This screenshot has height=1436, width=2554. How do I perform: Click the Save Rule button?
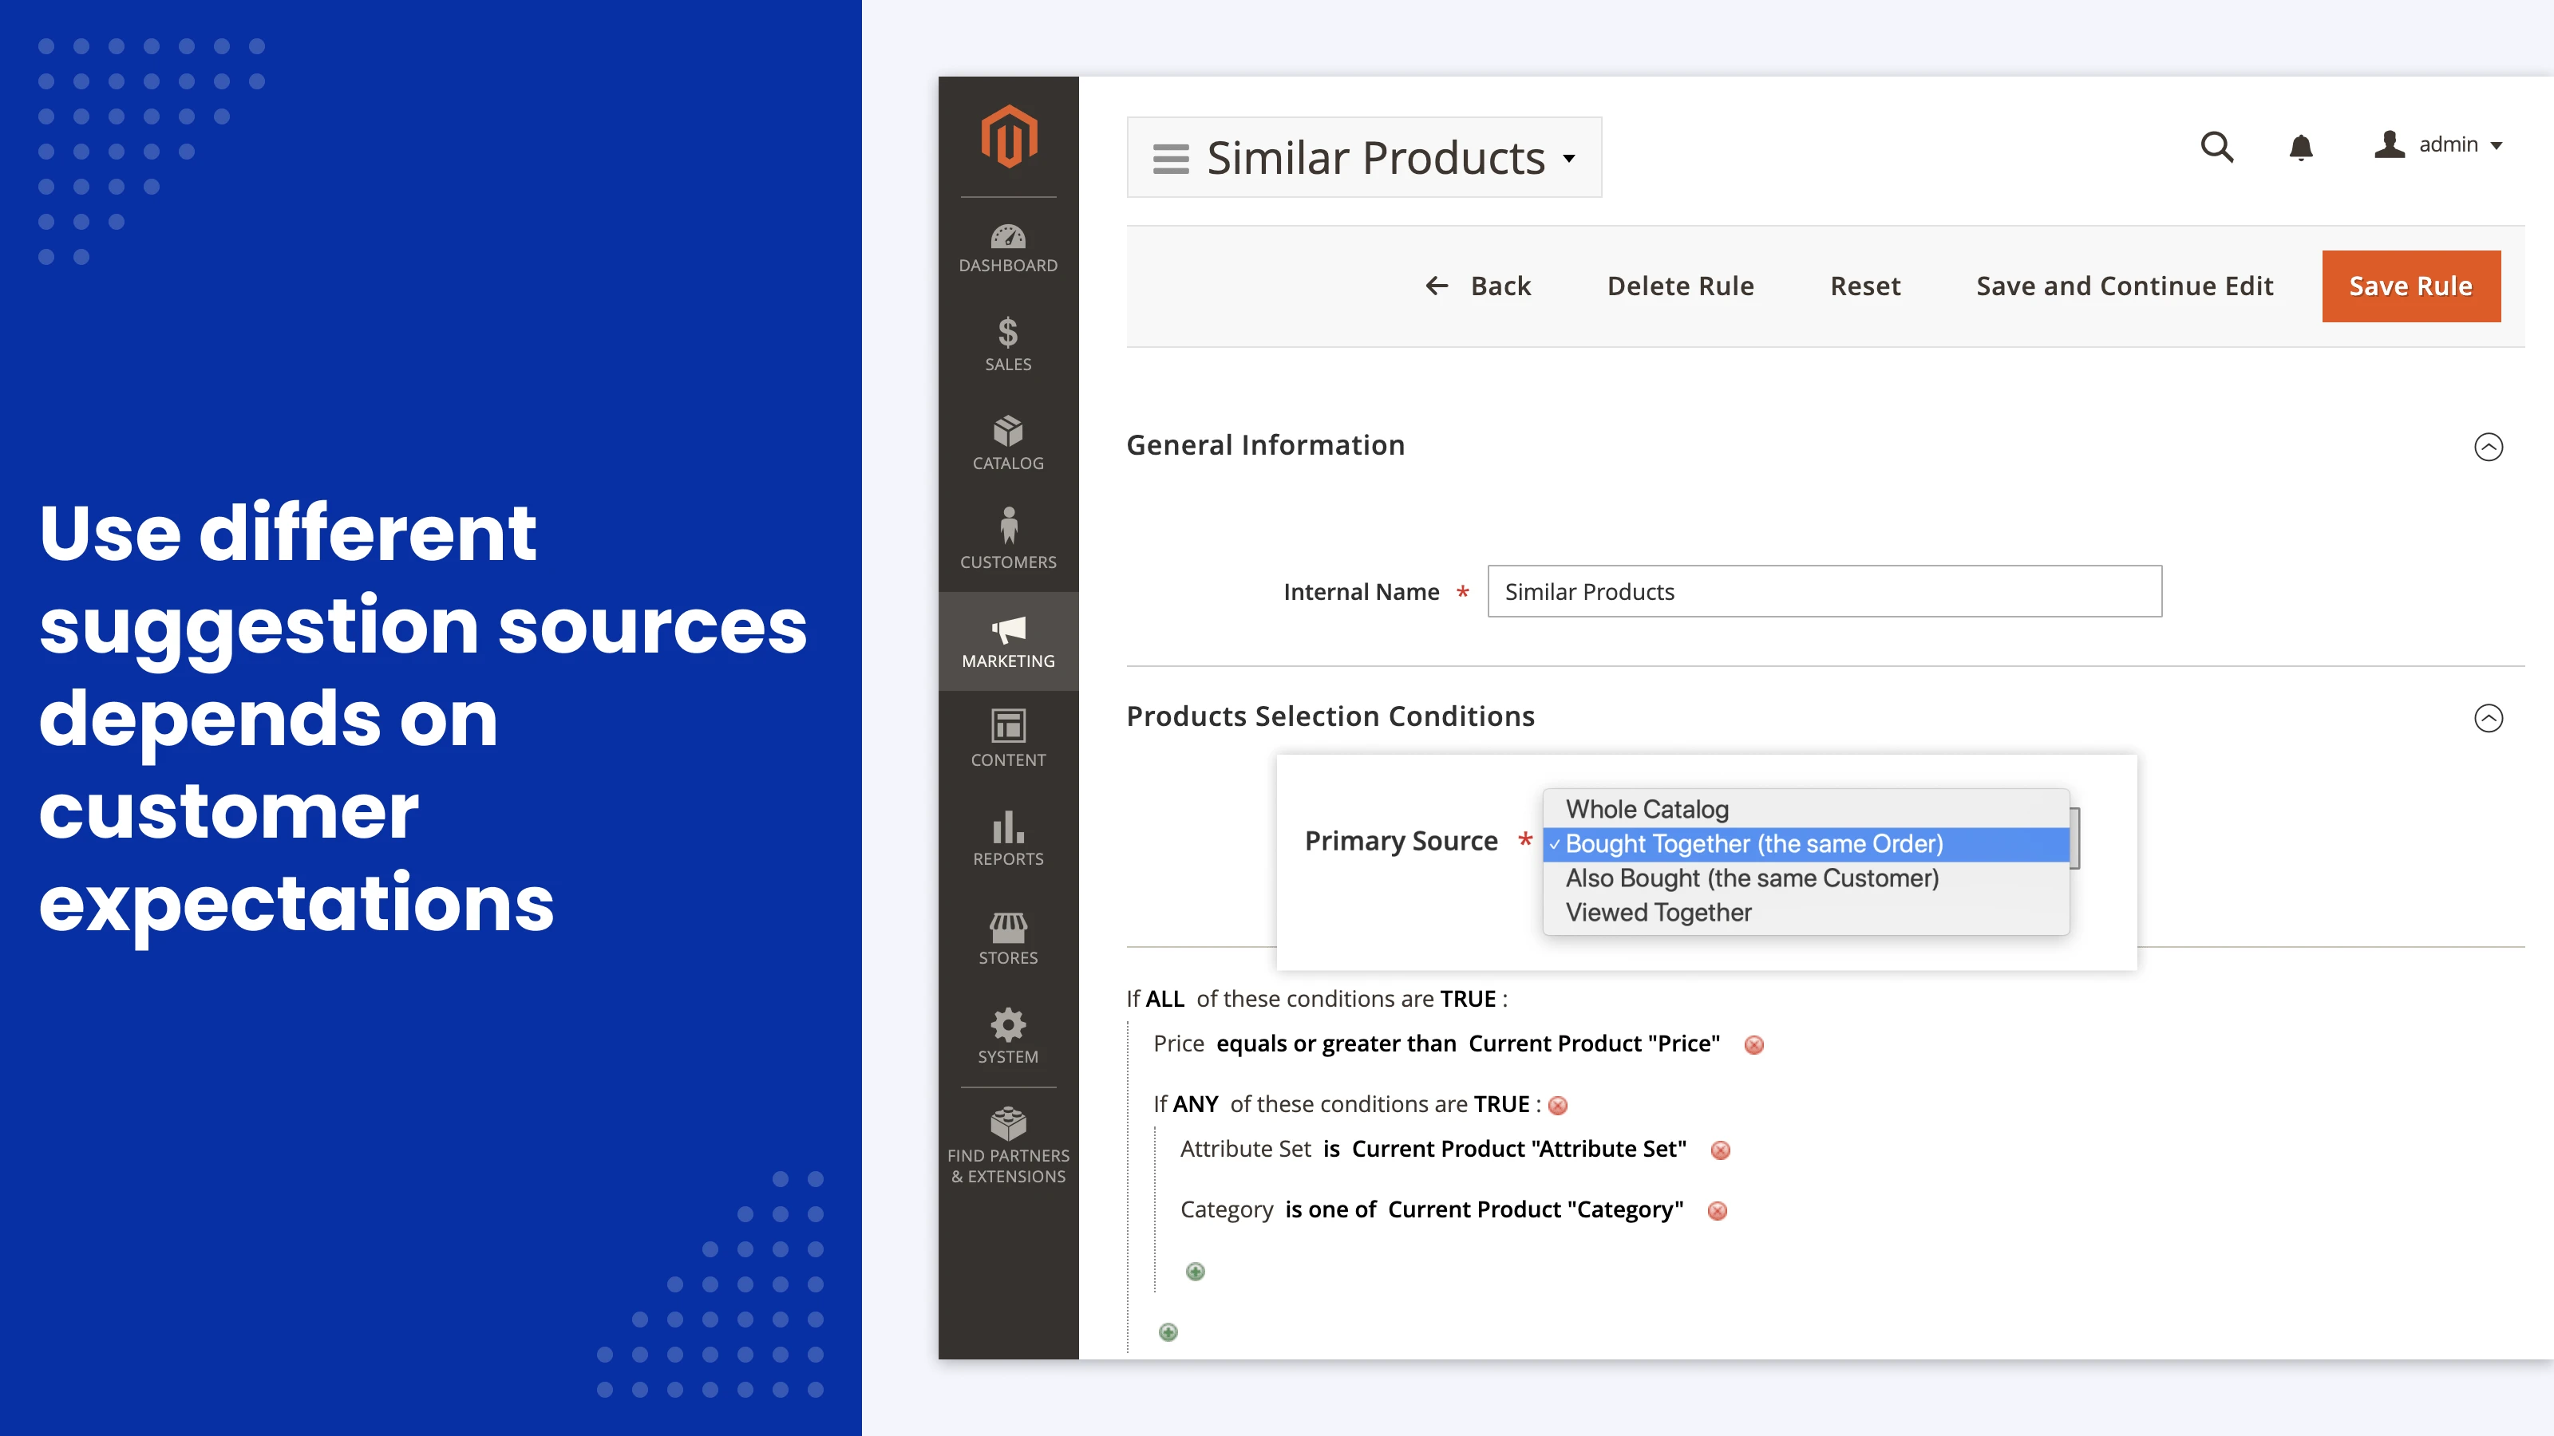2411,286
